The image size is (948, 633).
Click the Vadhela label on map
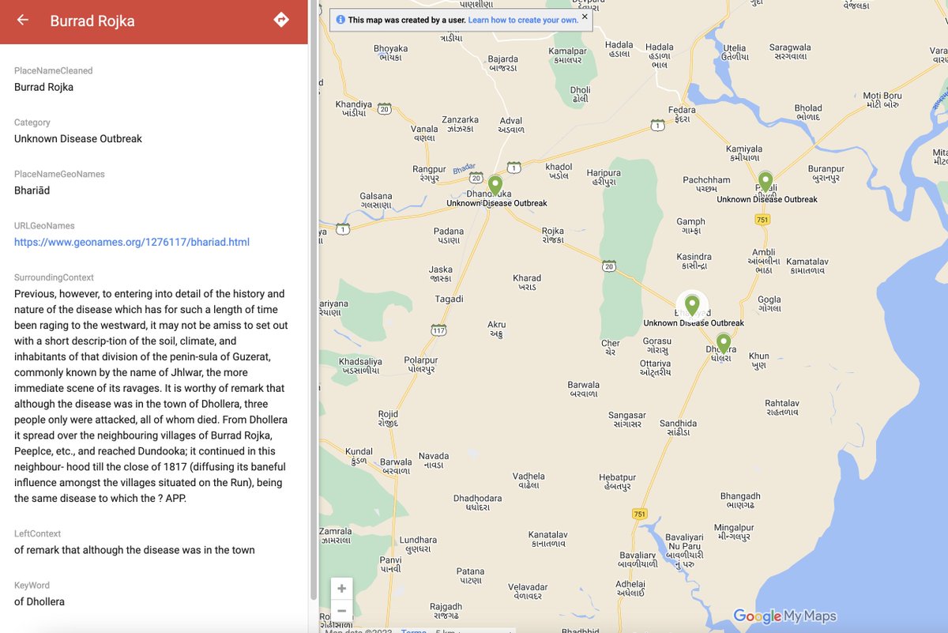[529, 481]
